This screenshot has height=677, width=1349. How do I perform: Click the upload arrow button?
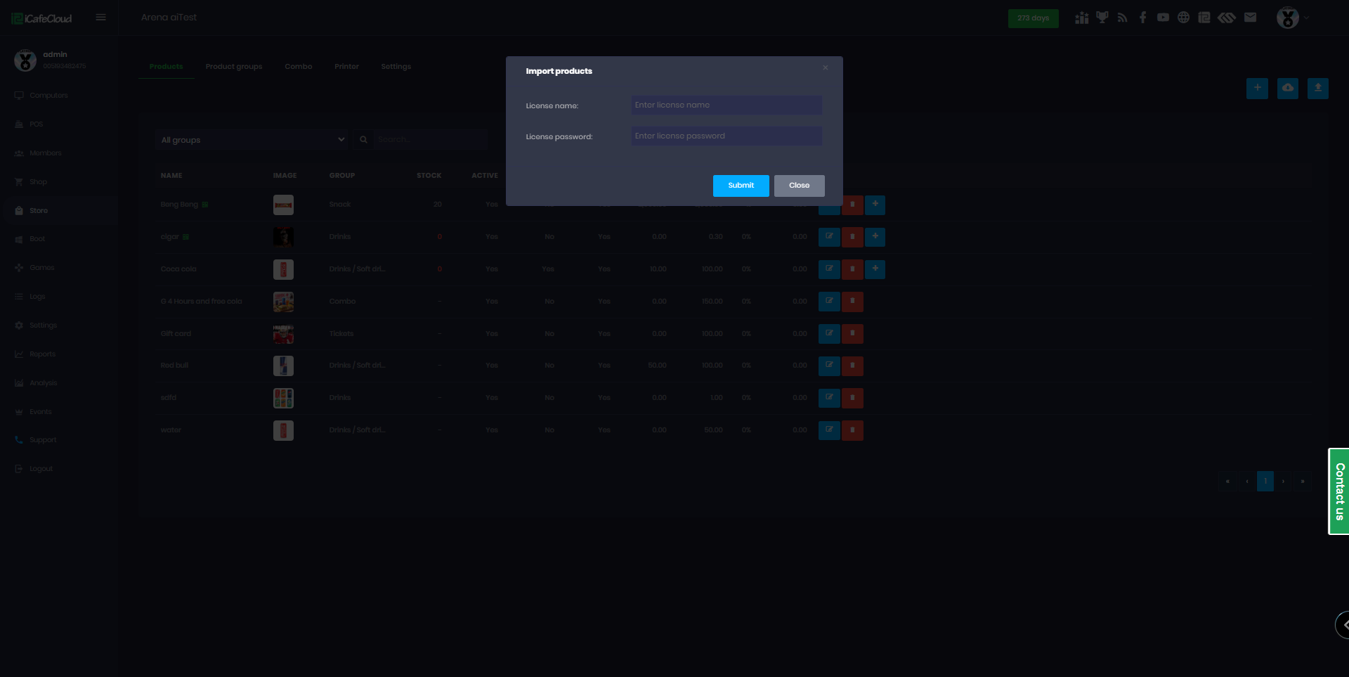[1318, 89]
